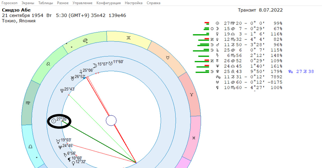Click the Moon symbol in the planet table
This screenshot has height=168, width=322.
point(217,29)
